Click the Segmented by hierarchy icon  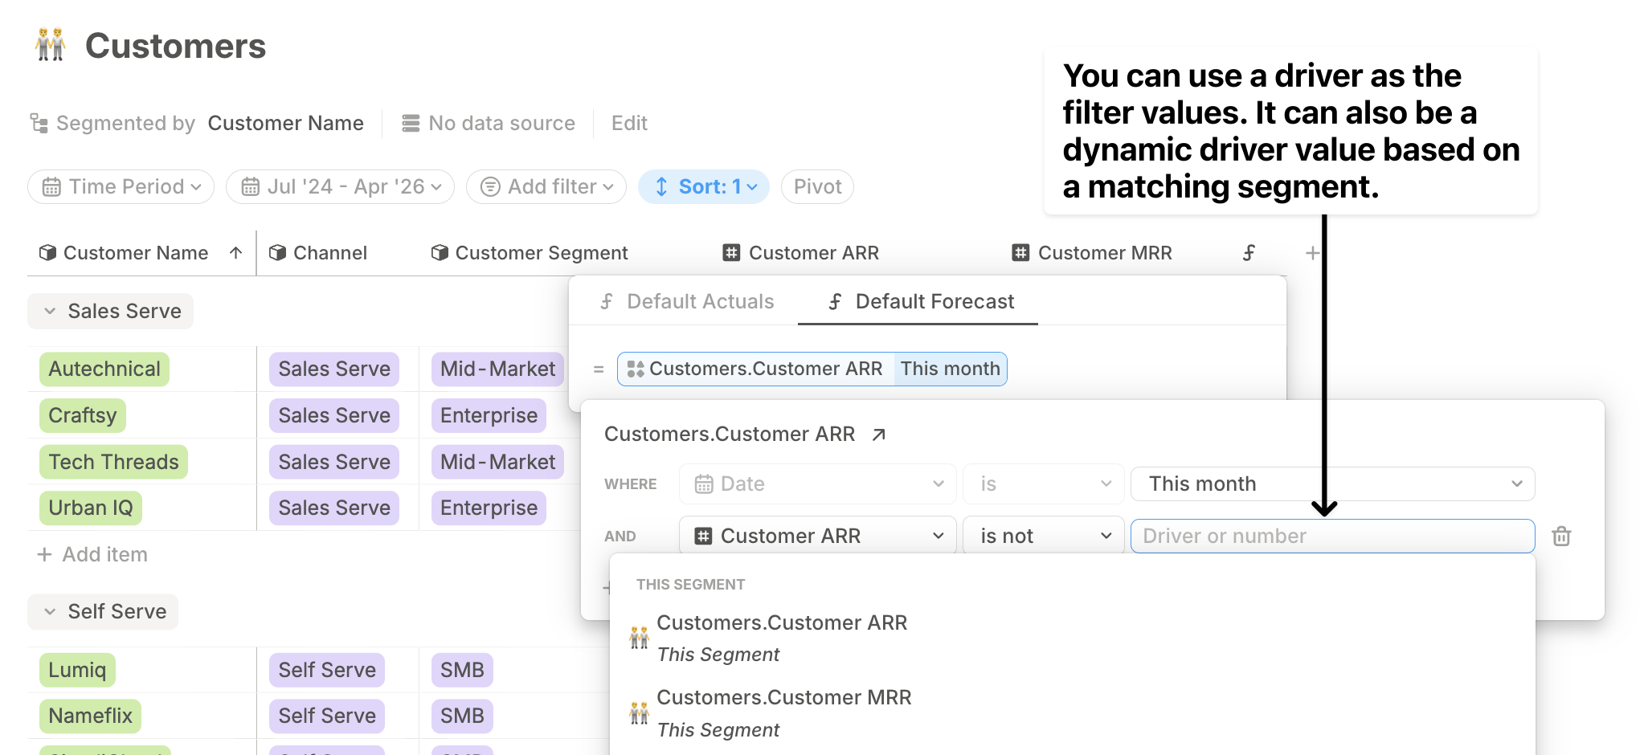(x=39, y=123)
